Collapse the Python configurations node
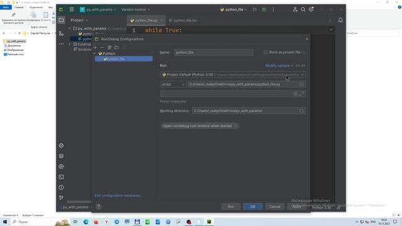Screen dimensions: 402x226 coord(95,53)
